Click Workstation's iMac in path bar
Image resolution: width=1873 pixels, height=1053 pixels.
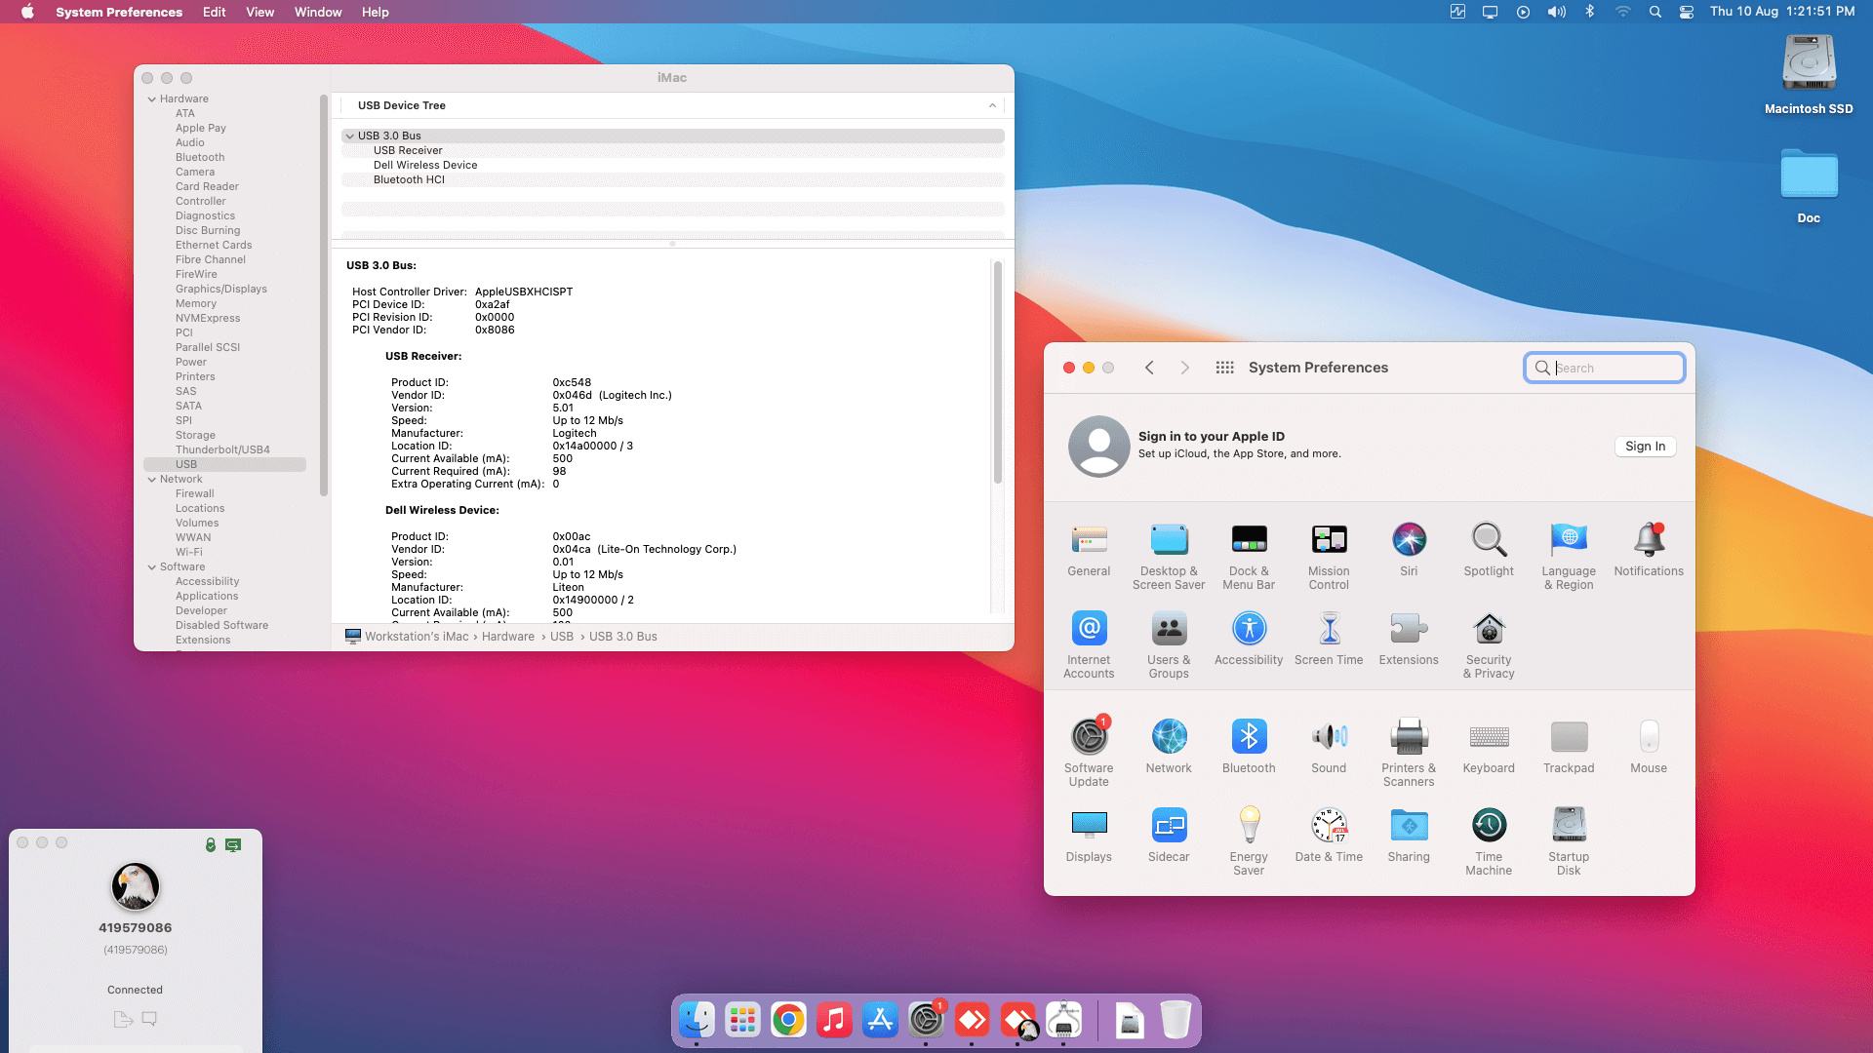click(417, 637)
